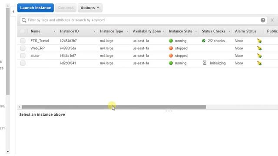278x156 pixels.
Task: Click m4.large type in FTS_Travel row
Action: [106, 41]
